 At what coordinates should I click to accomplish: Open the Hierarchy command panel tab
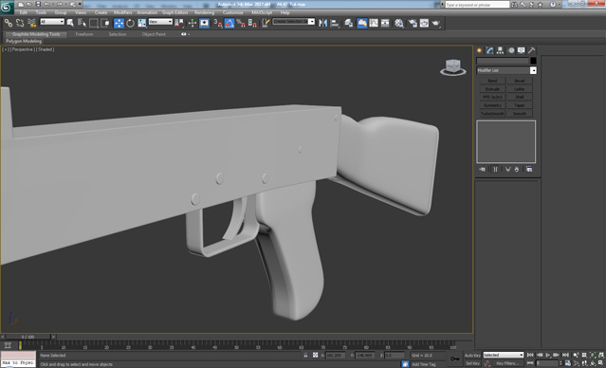pos(501,50)
